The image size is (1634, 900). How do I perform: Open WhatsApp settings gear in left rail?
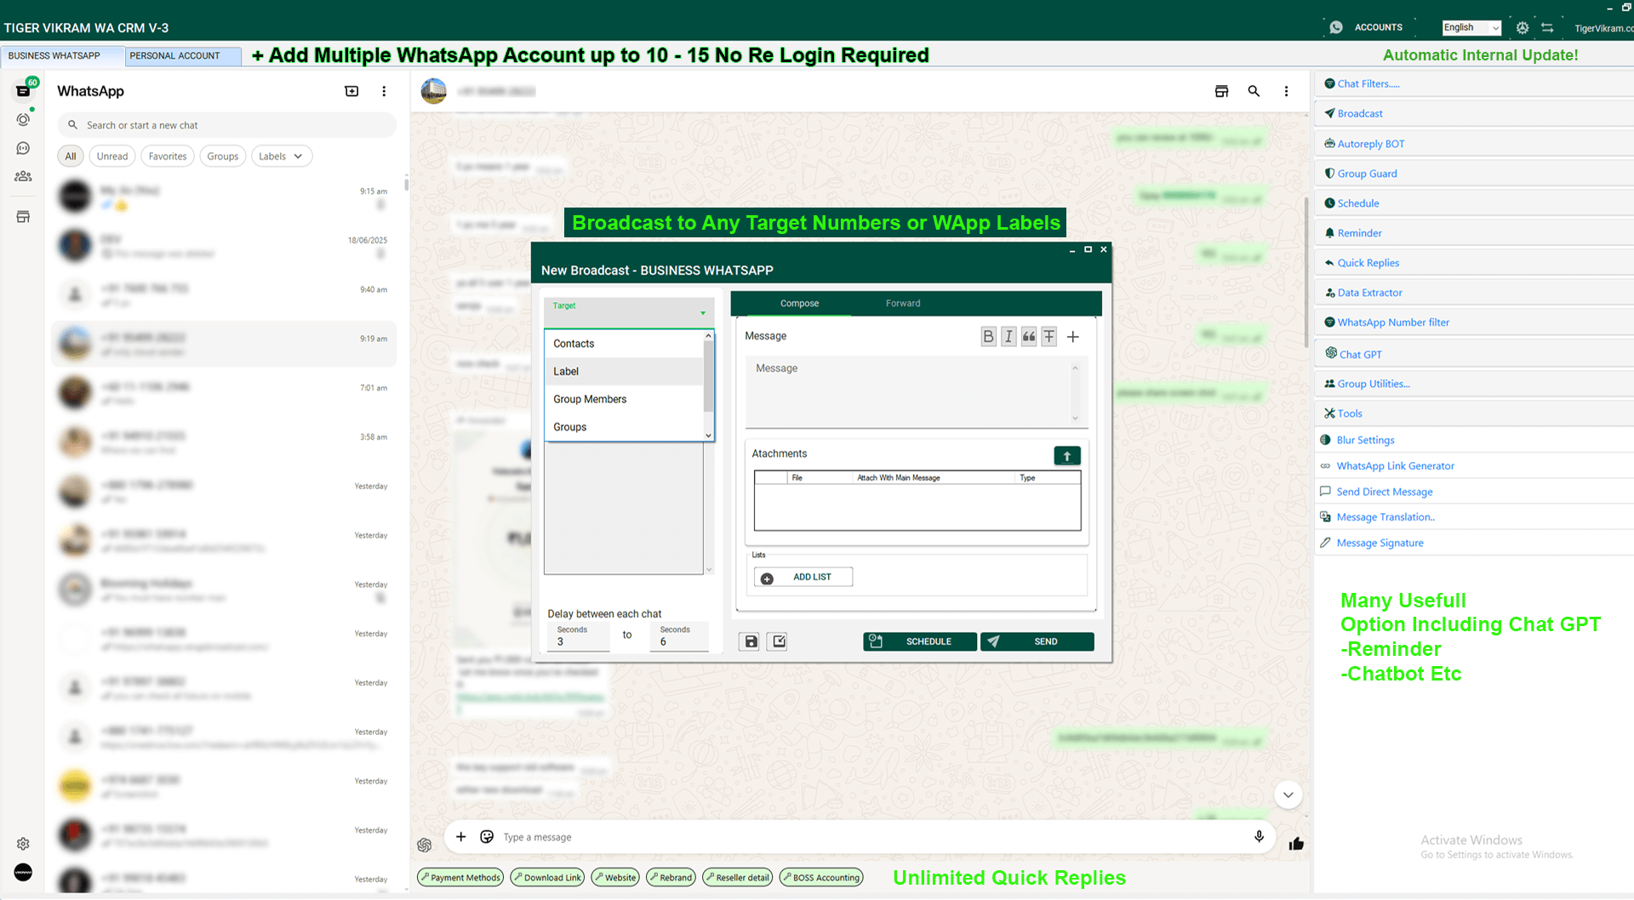23,844
